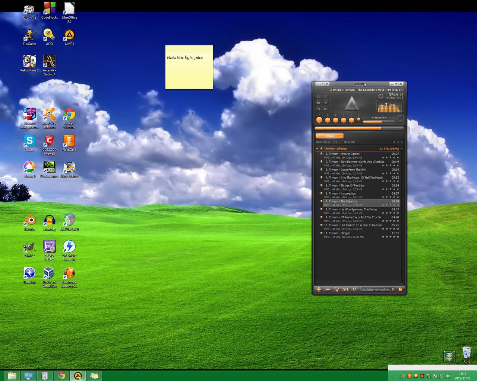Open the Kosz recycle bin
The image size is (477, 381).
(x=467, y=354)
